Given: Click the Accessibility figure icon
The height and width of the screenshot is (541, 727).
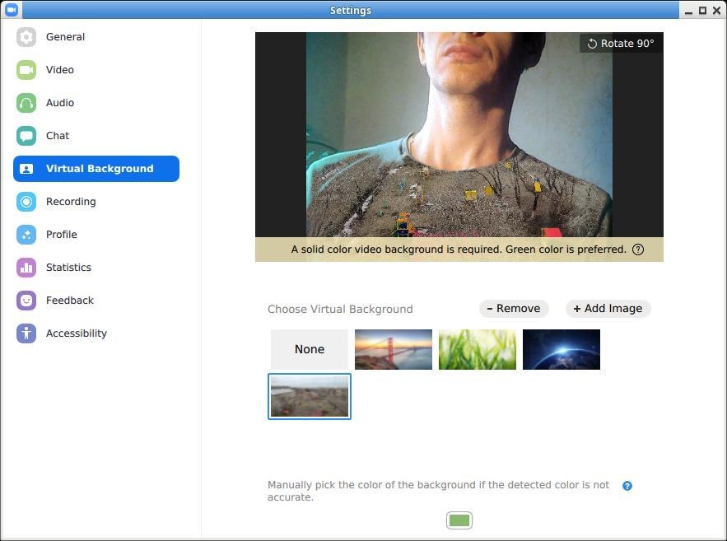Looking at the screenshot, I should [26, 333].
